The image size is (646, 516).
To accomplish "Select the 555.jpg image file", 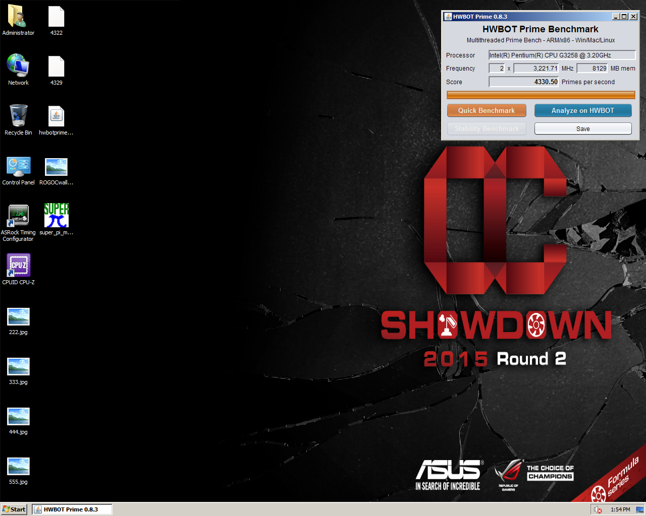I will [18, 467].
